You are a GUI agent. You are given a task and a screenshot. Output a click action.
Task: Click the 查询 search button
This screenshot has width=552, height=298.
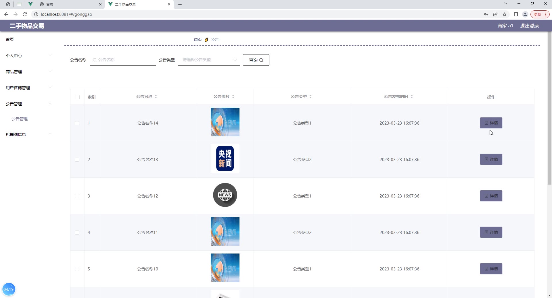pos(256,60)
